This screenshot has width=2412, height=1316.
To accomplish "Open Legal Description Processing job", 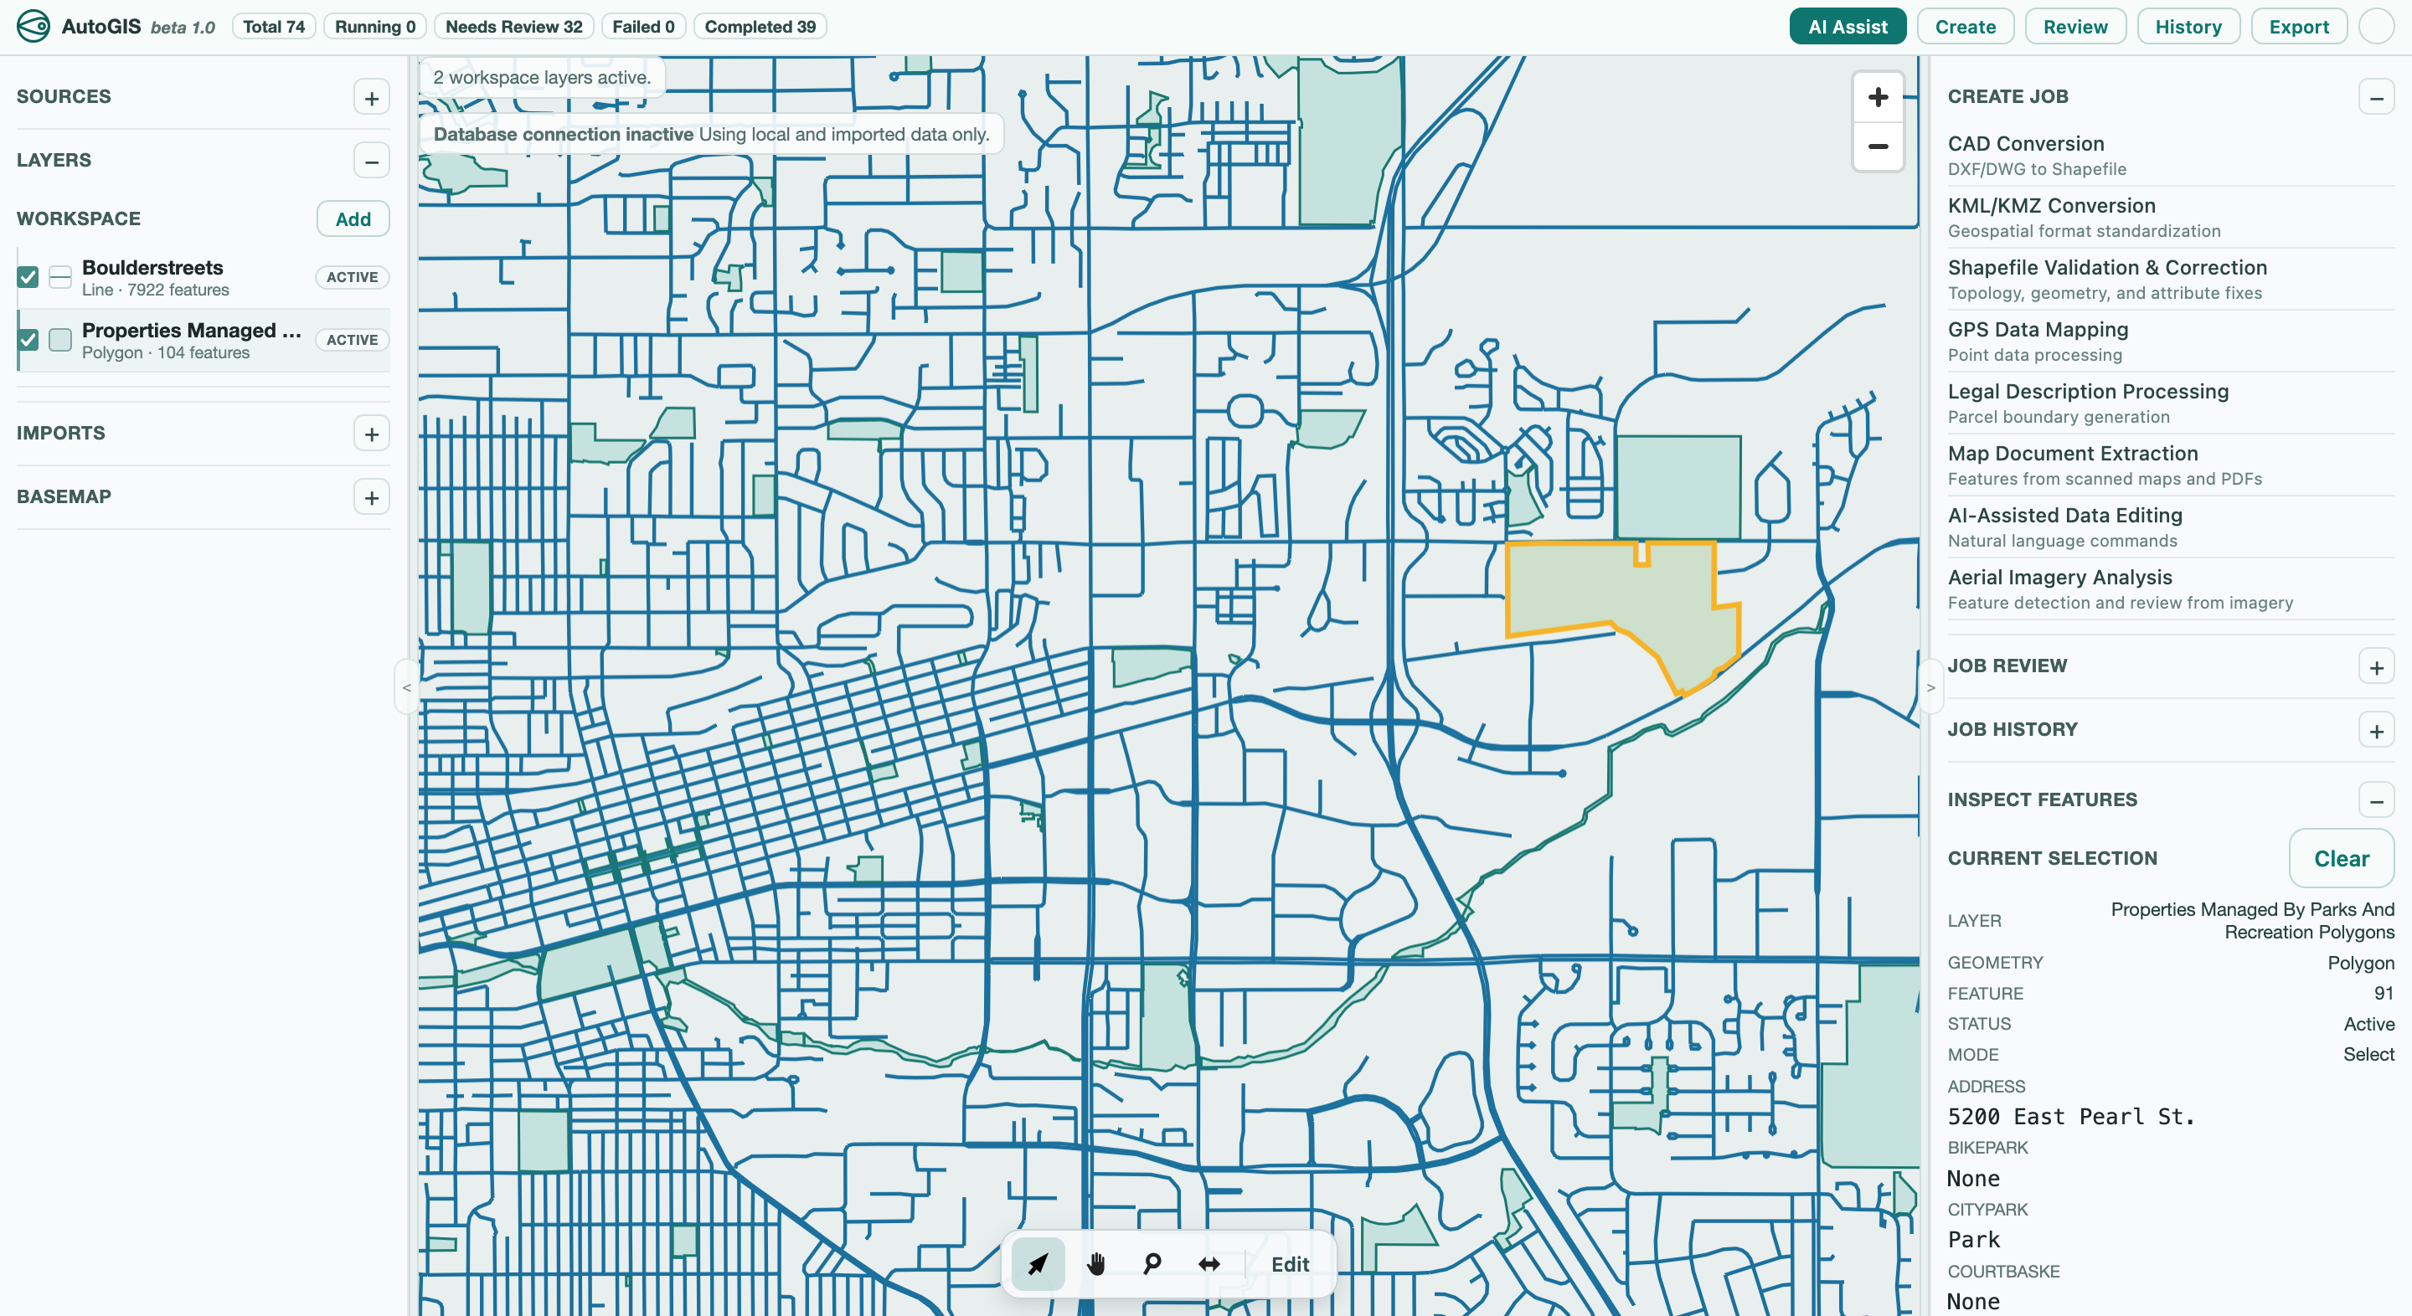I will [2169, 403].
